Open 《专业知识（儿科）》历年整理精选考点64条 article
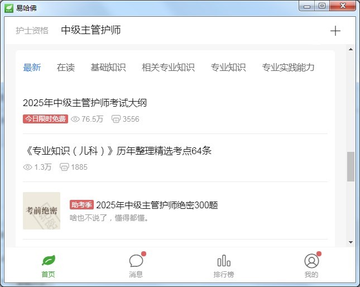360x287 pixels. [117, 151]
